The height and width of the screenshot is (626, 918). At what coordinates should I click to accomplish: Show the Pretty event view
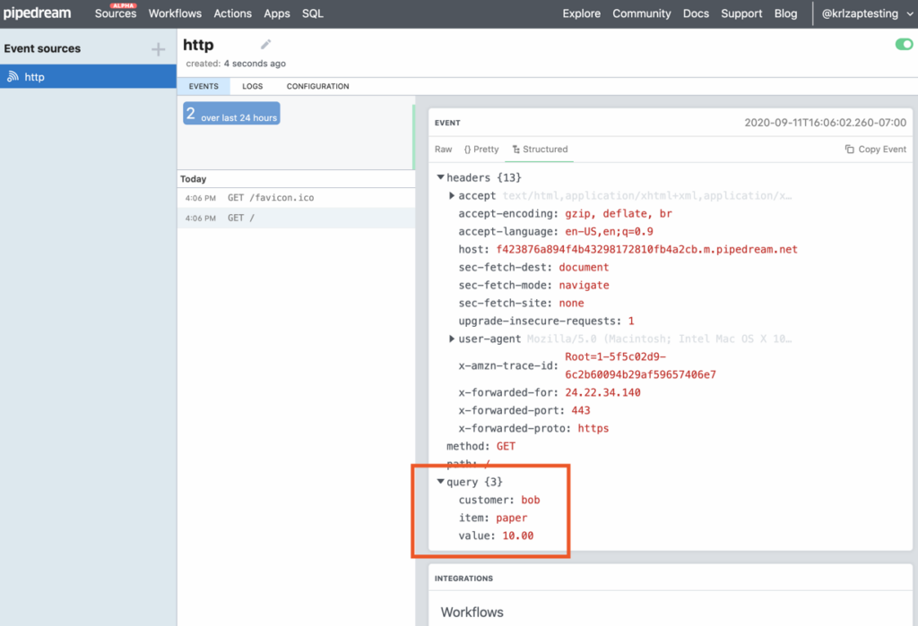pos(481,150)
